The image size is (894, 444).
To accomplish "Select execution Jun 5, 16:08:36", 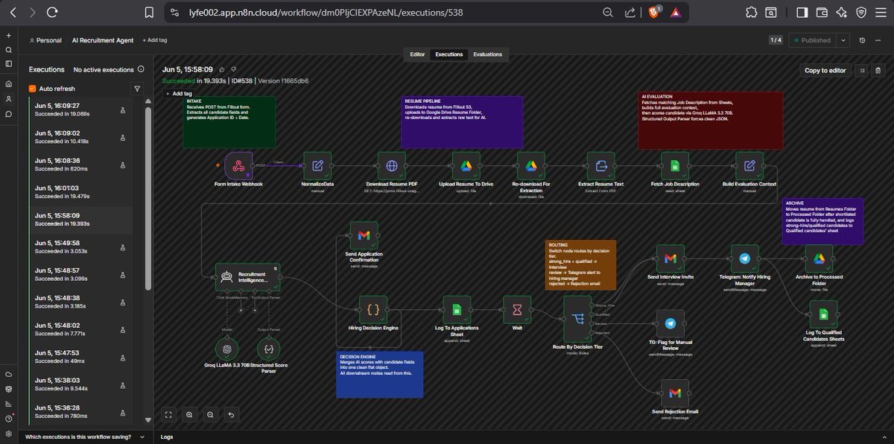I will click(80, 165).
